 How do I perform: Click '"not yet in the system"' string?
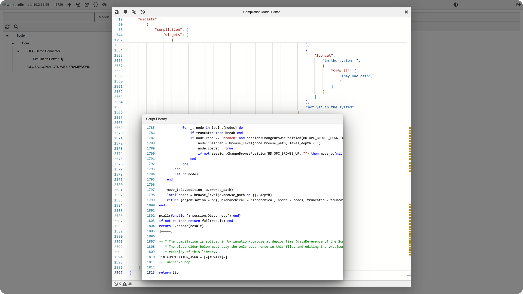coord(330,107)
